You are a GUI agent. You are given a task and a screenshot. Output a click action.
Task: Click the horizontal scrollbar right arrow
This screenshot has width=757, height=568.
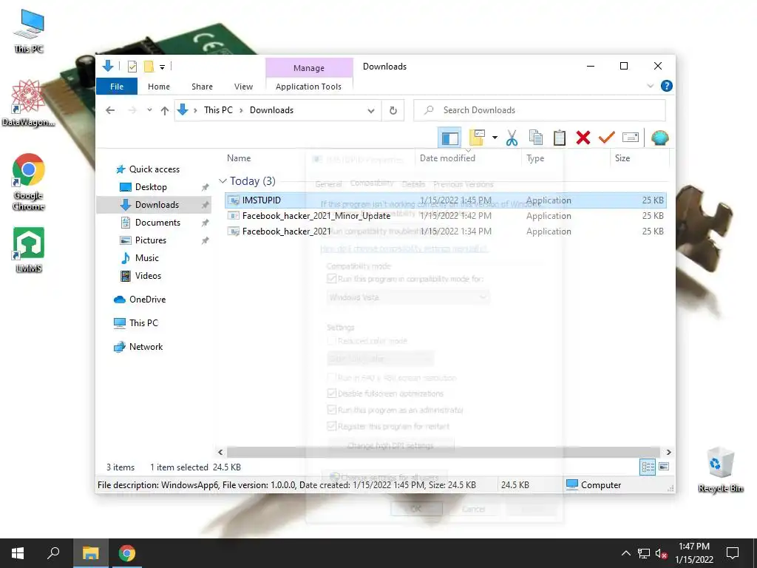(668, 452)
